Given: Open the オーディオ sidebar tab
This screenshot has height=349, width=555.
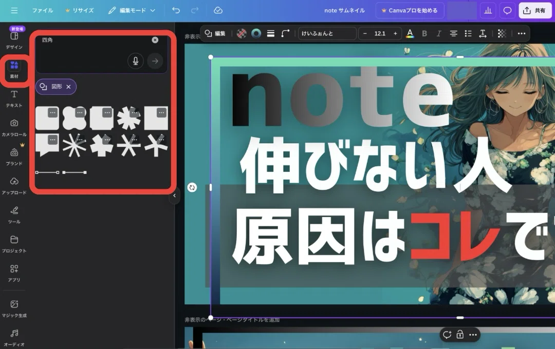Looking at the screenshot, I should pos(14,338).
